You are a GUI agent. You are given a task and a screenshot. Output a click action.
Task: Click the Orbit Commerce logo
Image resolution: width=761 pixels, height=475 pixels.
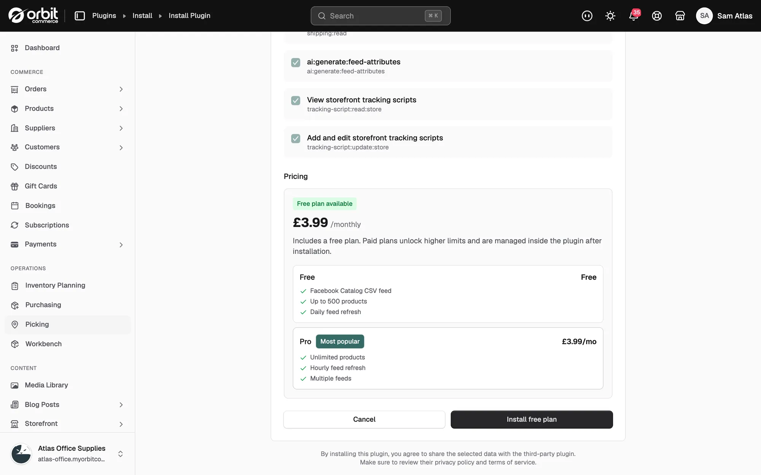click(x=33, y=16)
